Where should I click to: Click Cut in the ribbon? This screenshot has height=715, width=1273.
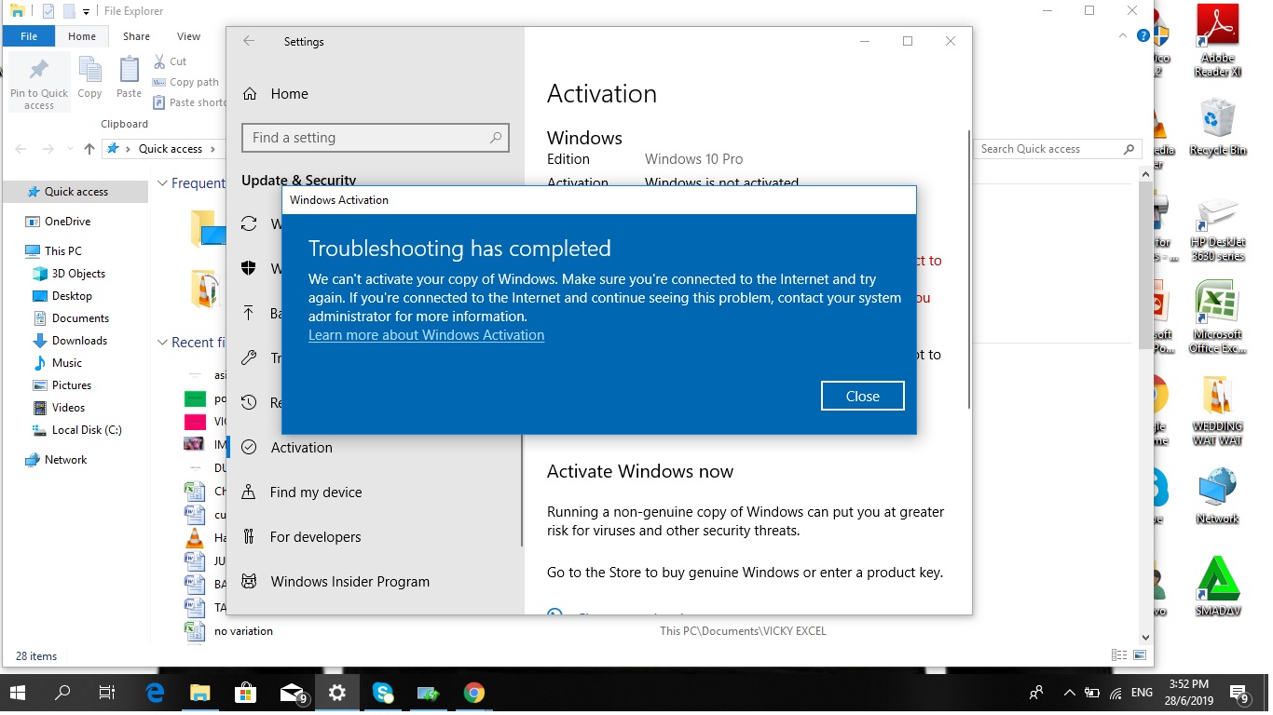coord(171,61)
